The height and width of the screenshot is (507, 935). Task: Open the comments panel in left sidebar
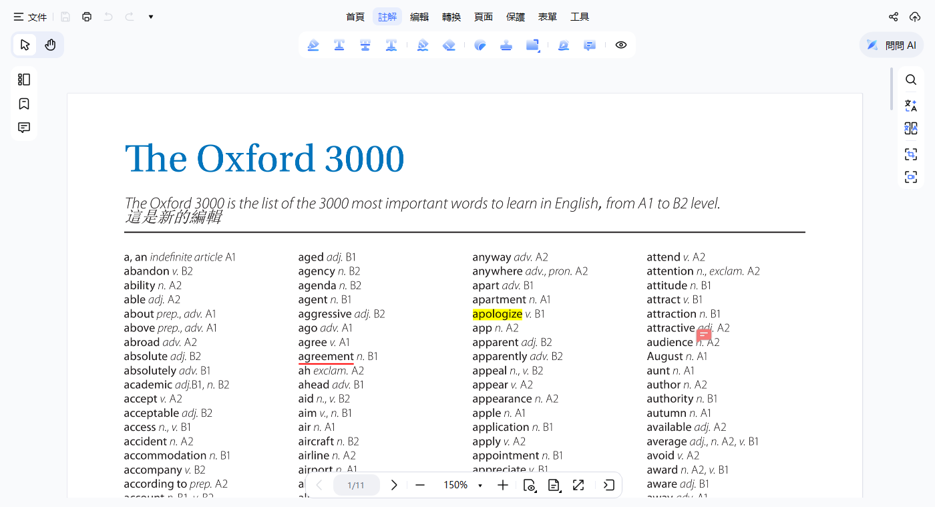coord(24,128)
